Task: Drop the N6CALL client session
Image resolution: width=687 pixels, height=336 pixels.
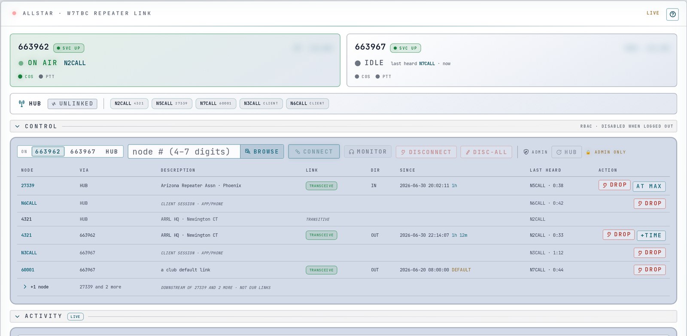Action: click(x=650, y=203)
